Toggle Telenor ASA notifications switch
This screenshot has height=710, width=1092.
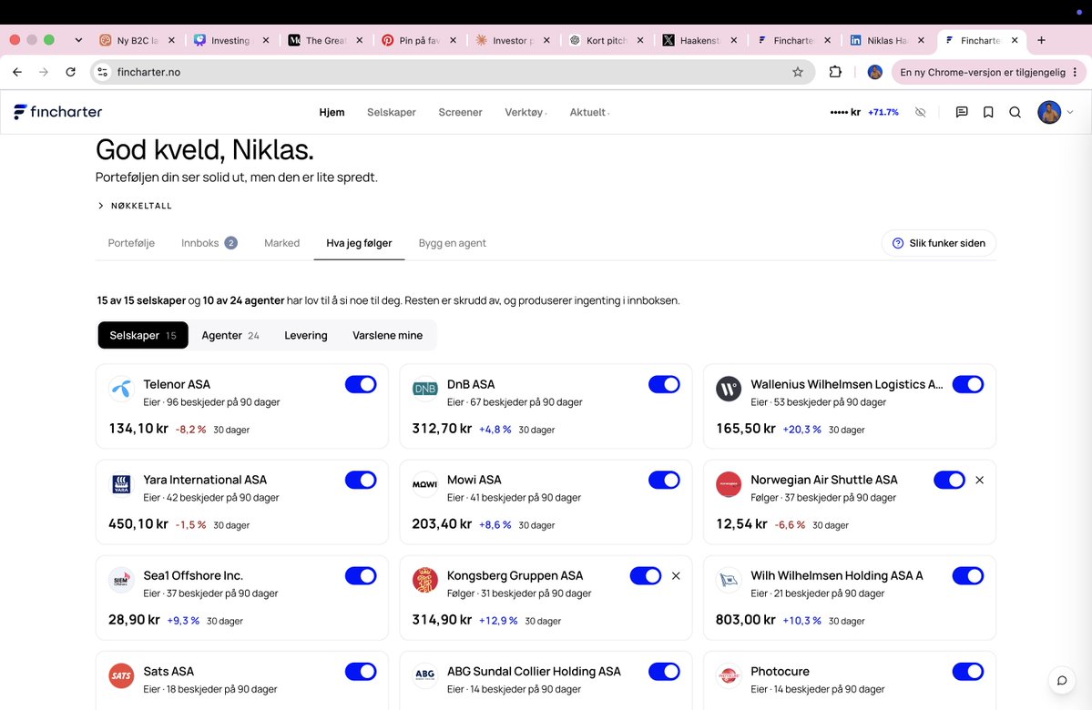click(x=361, y=384)
